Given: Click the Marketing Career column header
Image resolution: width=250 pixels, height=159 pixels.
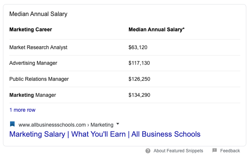Looking at the screenshot, I should pyautogui.click(x=31, y=30).
